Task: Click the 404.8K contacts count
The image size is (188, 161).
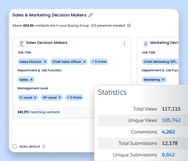Action: pos(28,25)
